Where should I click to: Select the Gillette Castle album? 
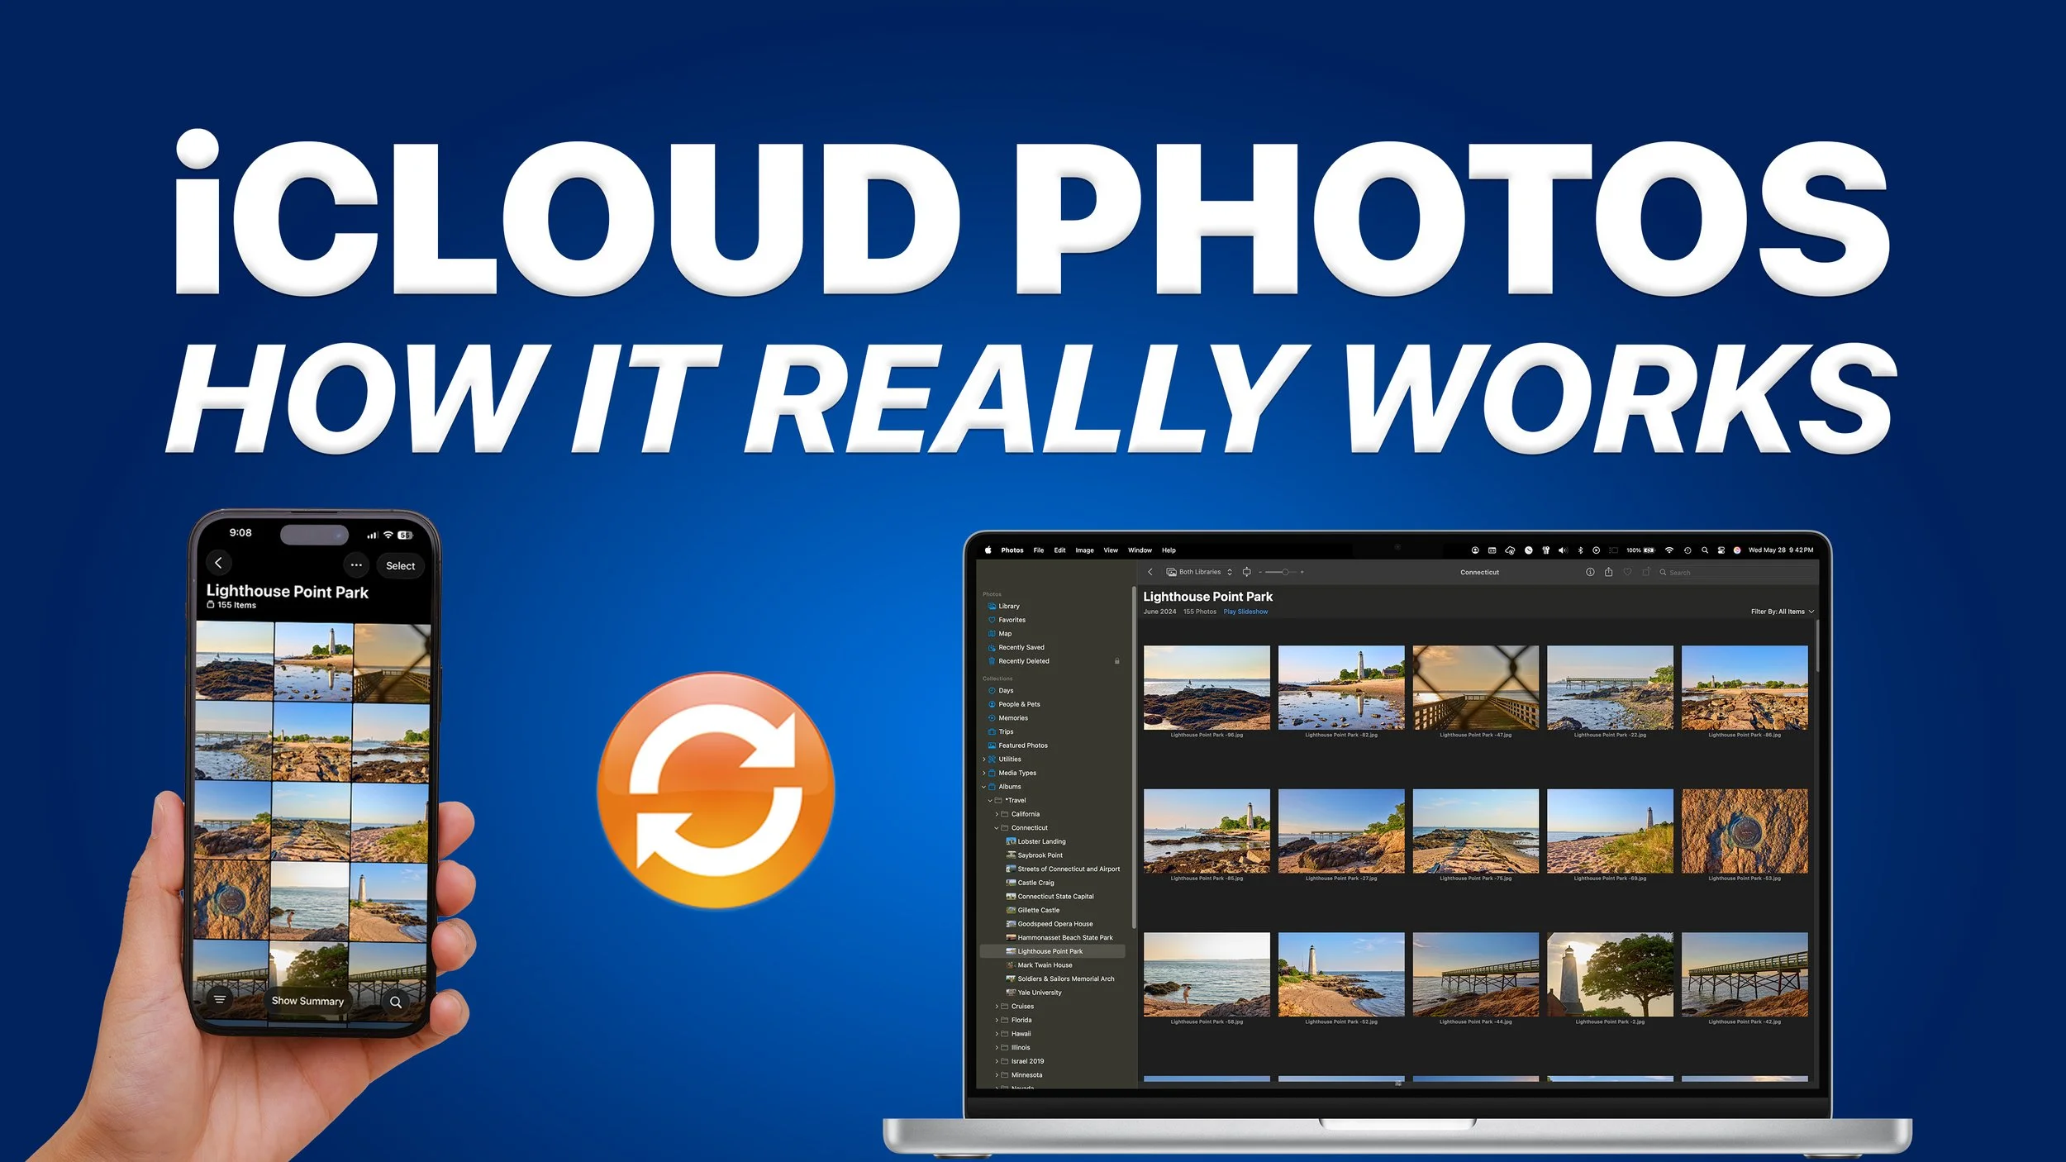(x=1033, y=910)
